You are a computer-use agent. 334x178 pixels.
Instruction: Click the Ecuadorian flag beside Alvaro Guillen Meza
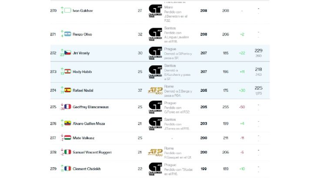coord(67,123)
